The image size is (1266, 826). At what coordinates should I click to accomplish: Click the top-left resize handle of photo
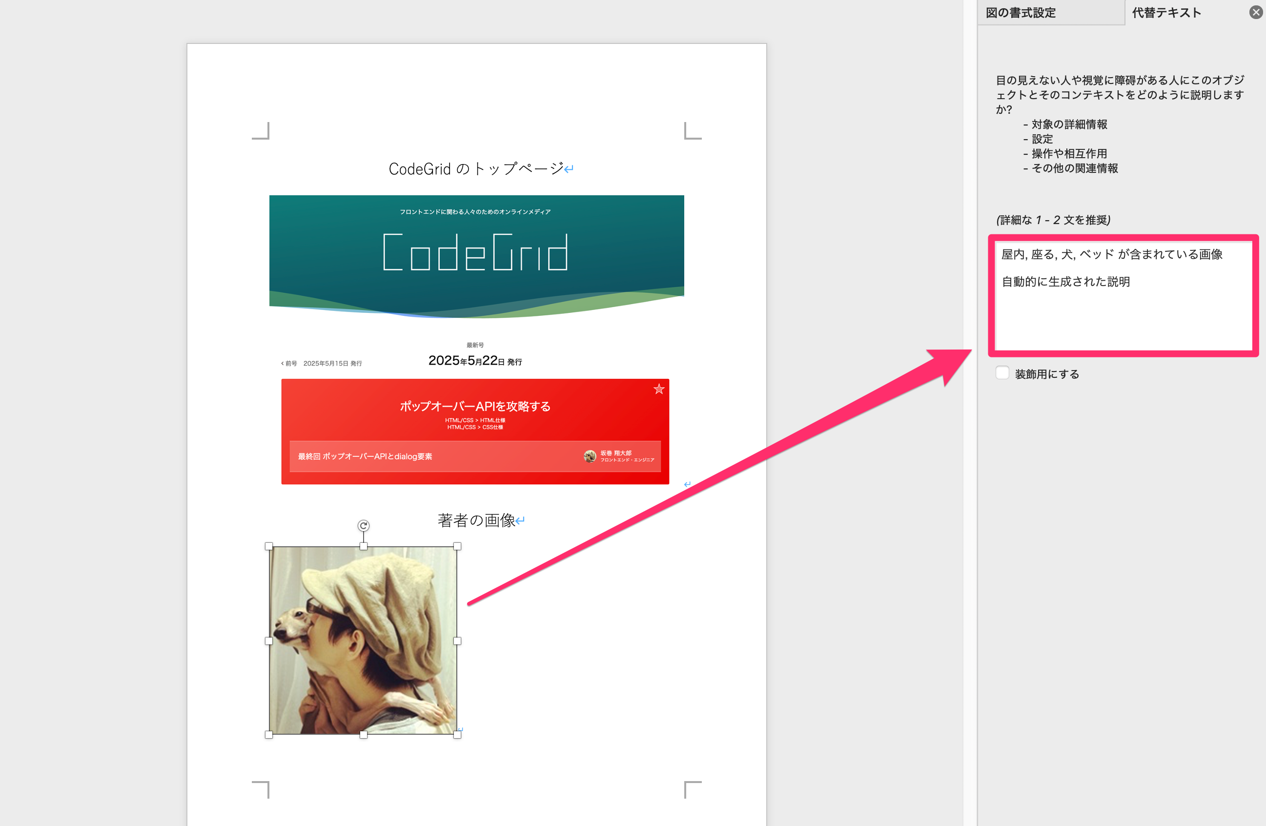click(268, 546)
